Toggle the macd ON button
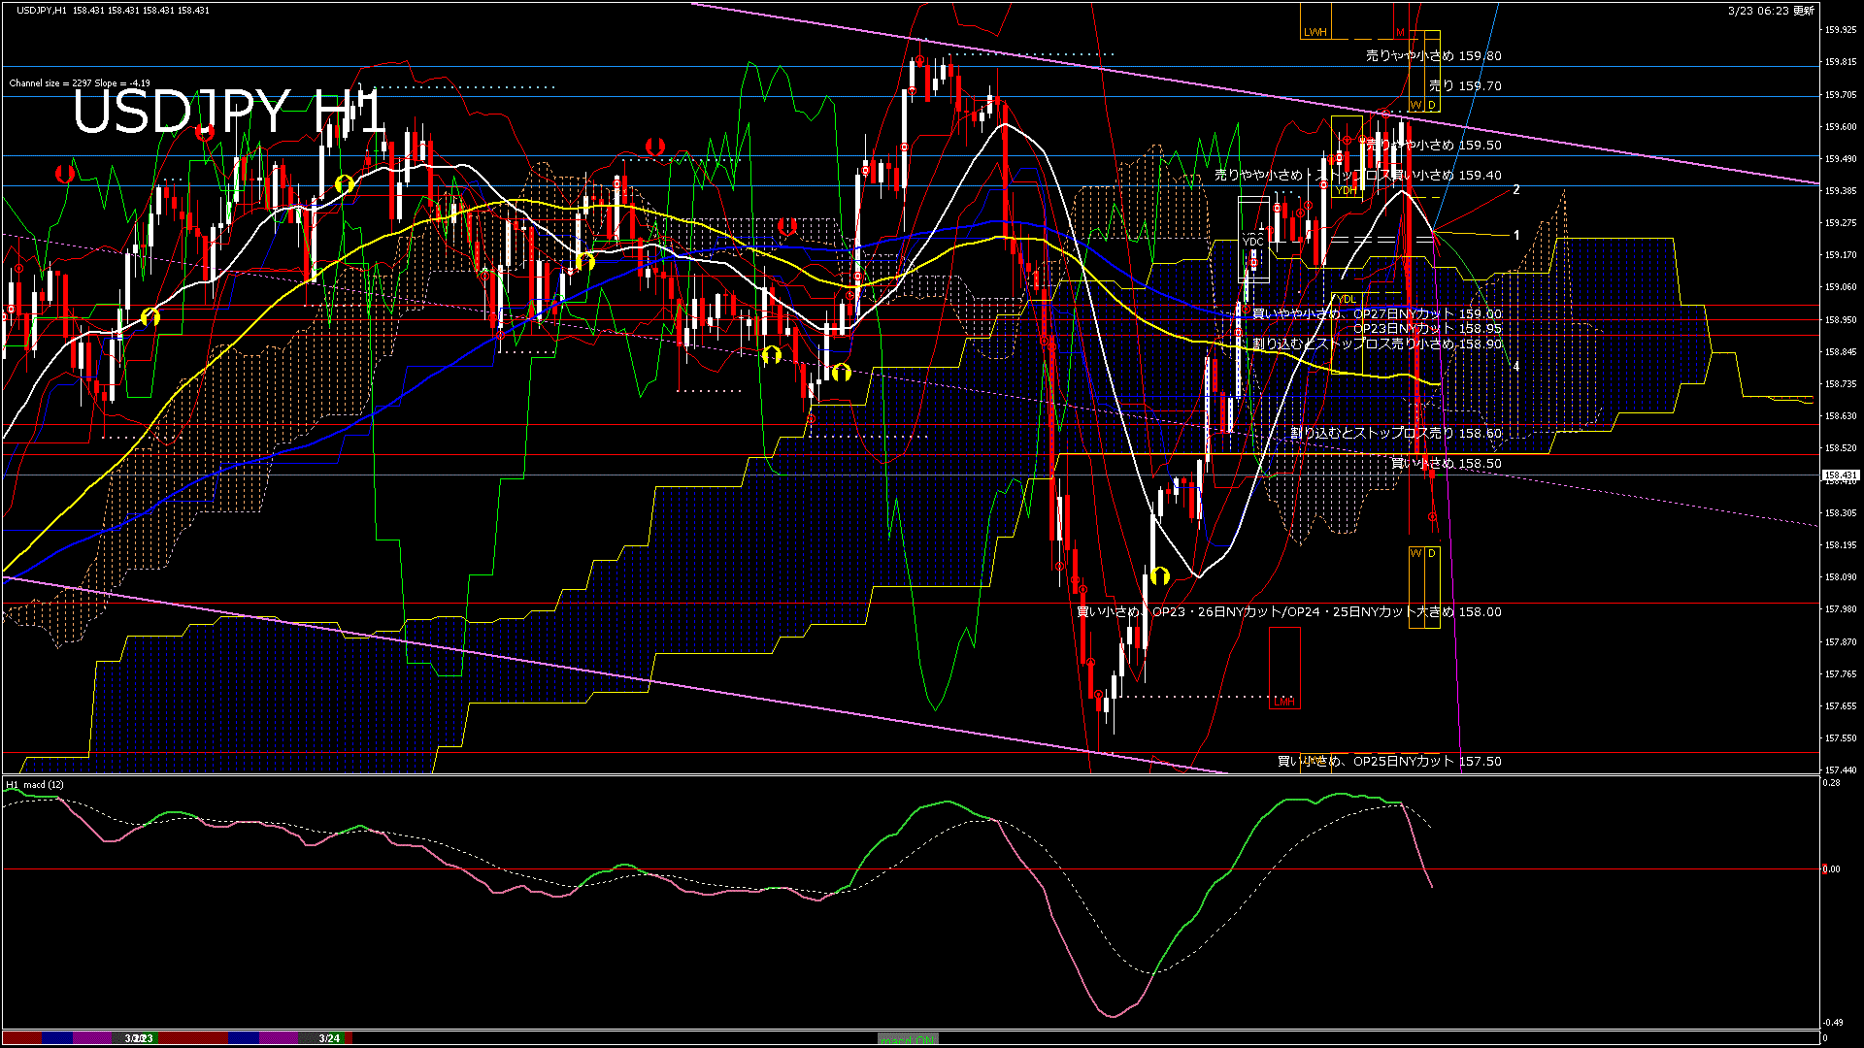The width and height of the screenshot is (1864, 1048). (x=908, y=1039)
